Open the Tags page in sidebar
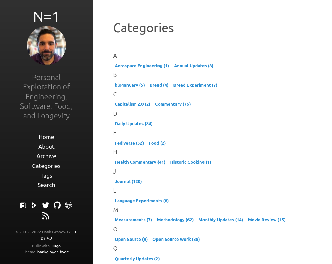The width and height of the screenshot is (332, 264). (46, 176)
